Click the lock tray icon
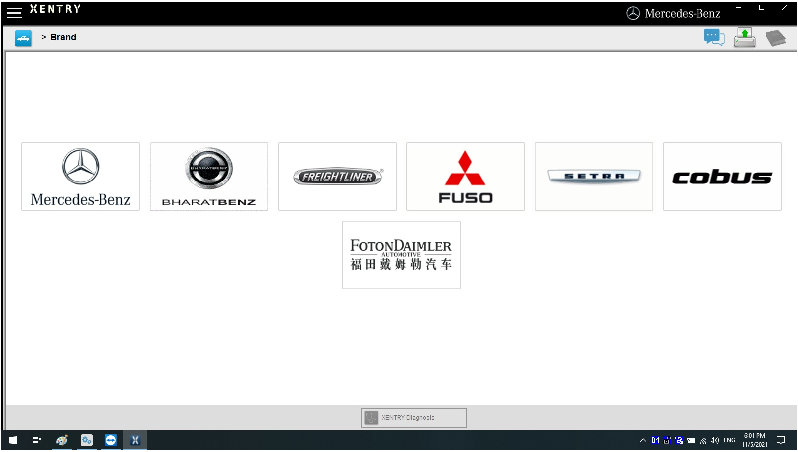Viewport: 798px width, 452px height. pos(667,440)
